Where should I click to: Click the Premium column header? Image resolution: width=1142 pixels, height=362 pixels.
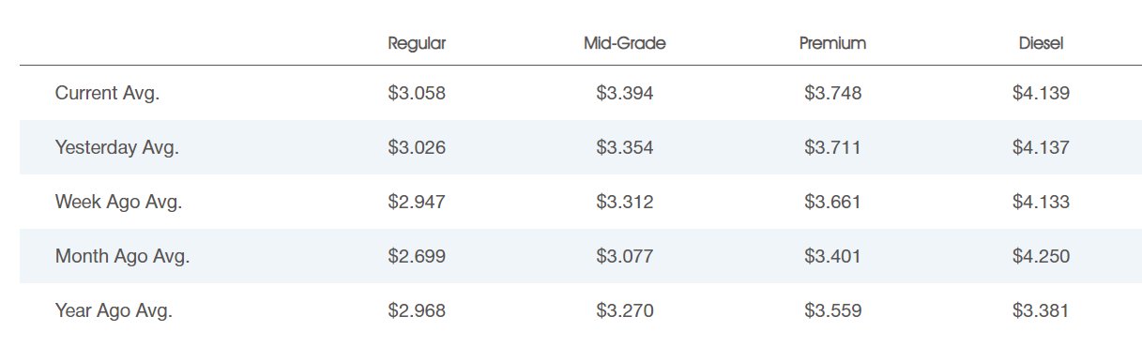point(832,44)
